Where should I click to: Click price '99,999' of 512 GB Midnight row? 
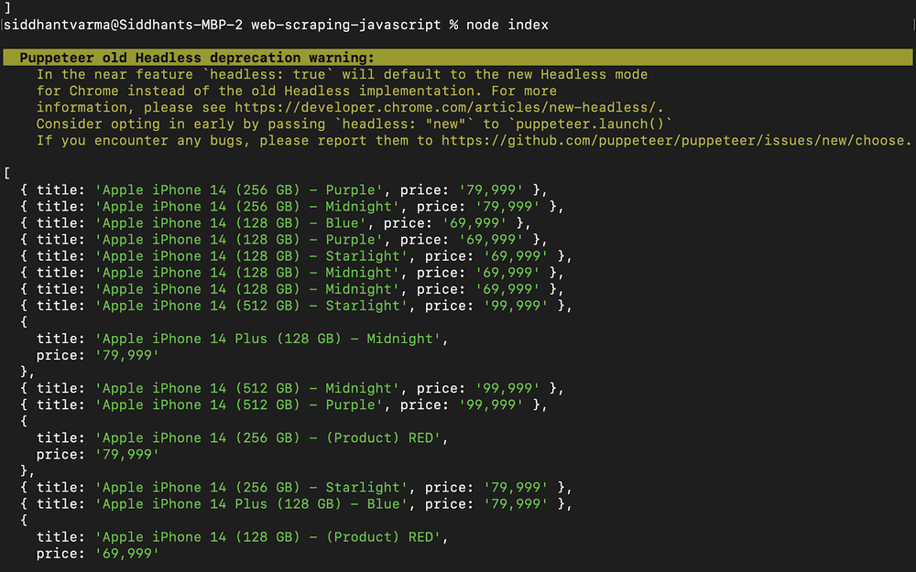[x=507, y=389]
